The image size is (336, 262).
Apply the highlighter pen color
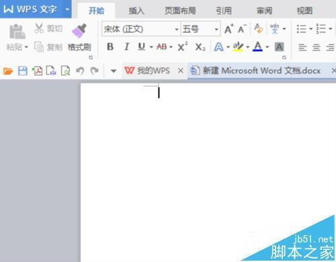tap(238, 47)
